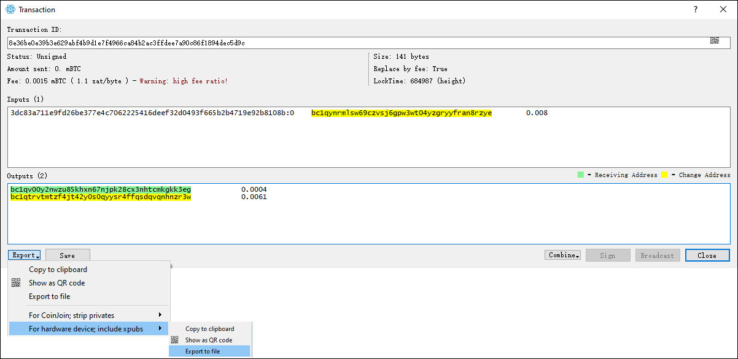The image size is (738, 359).
Task: Click the Transaction ID text field
Action: [x=356, y=43]
